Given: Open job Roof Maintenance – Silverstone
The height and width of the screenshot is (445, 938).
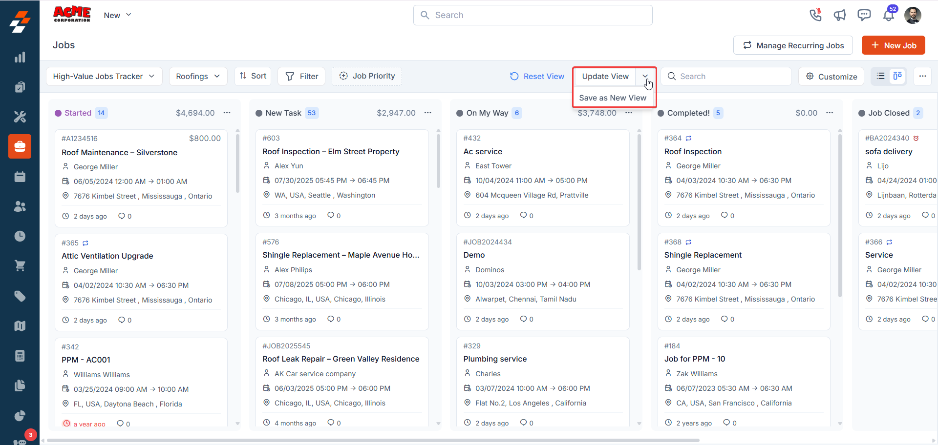Looking at the screenshot, I should tap(119, 152).
